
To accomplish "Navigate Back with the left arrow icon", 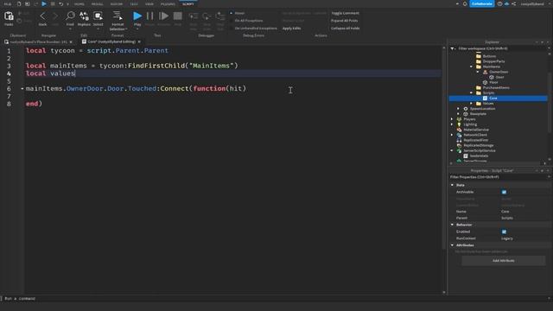I will tap(42, 16).
